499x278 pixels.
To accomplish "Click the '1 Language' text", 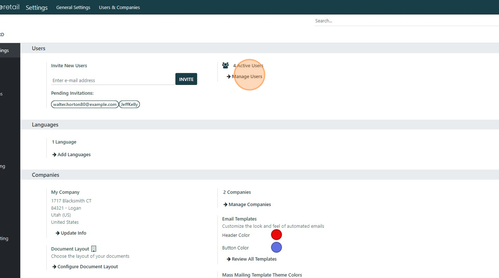I will click(x=64, y=142).
